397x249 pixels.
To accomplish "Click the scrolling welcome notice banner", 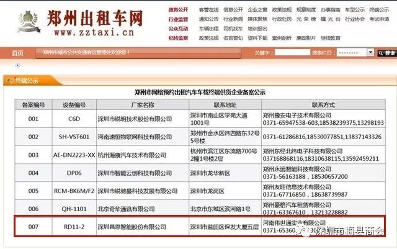I will 138,53.
